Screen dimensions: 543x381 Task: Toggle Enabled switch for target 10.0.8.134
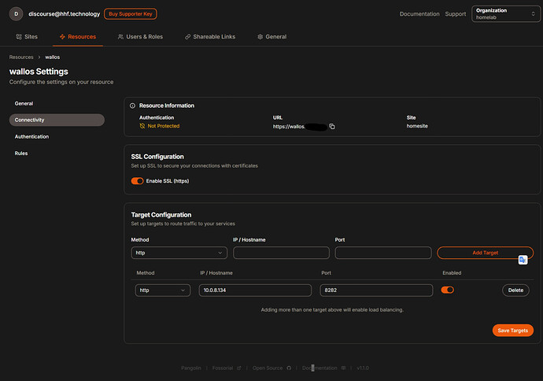click(x=448, y=290)
